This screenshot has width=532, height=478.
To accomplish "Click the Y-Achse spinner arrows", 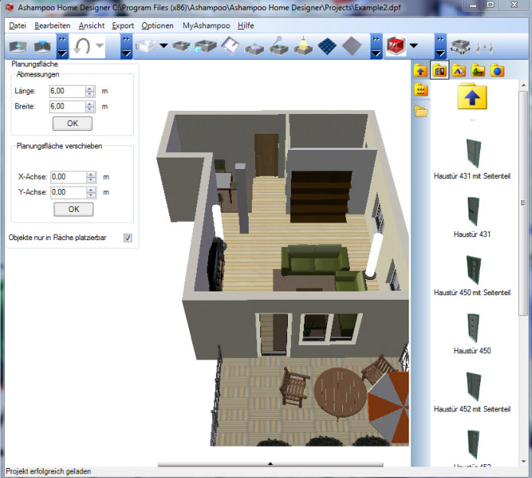I will click(91, 192).
